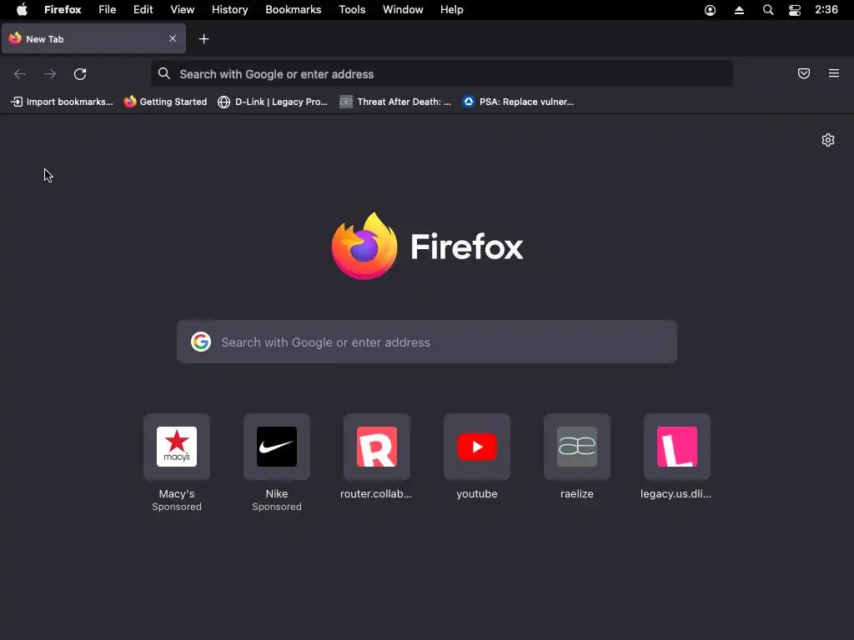Open macOS Control Center icon
Image resolution: width=854 pixels, height=640 pixels.
795,10
